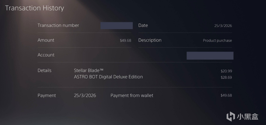Select the Product purchase description text
The image size is (266, 125).
click(x=217, y=41)
